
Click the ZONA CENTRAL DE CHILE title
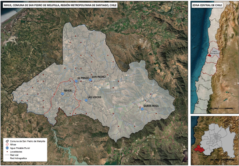click(207, 5)
